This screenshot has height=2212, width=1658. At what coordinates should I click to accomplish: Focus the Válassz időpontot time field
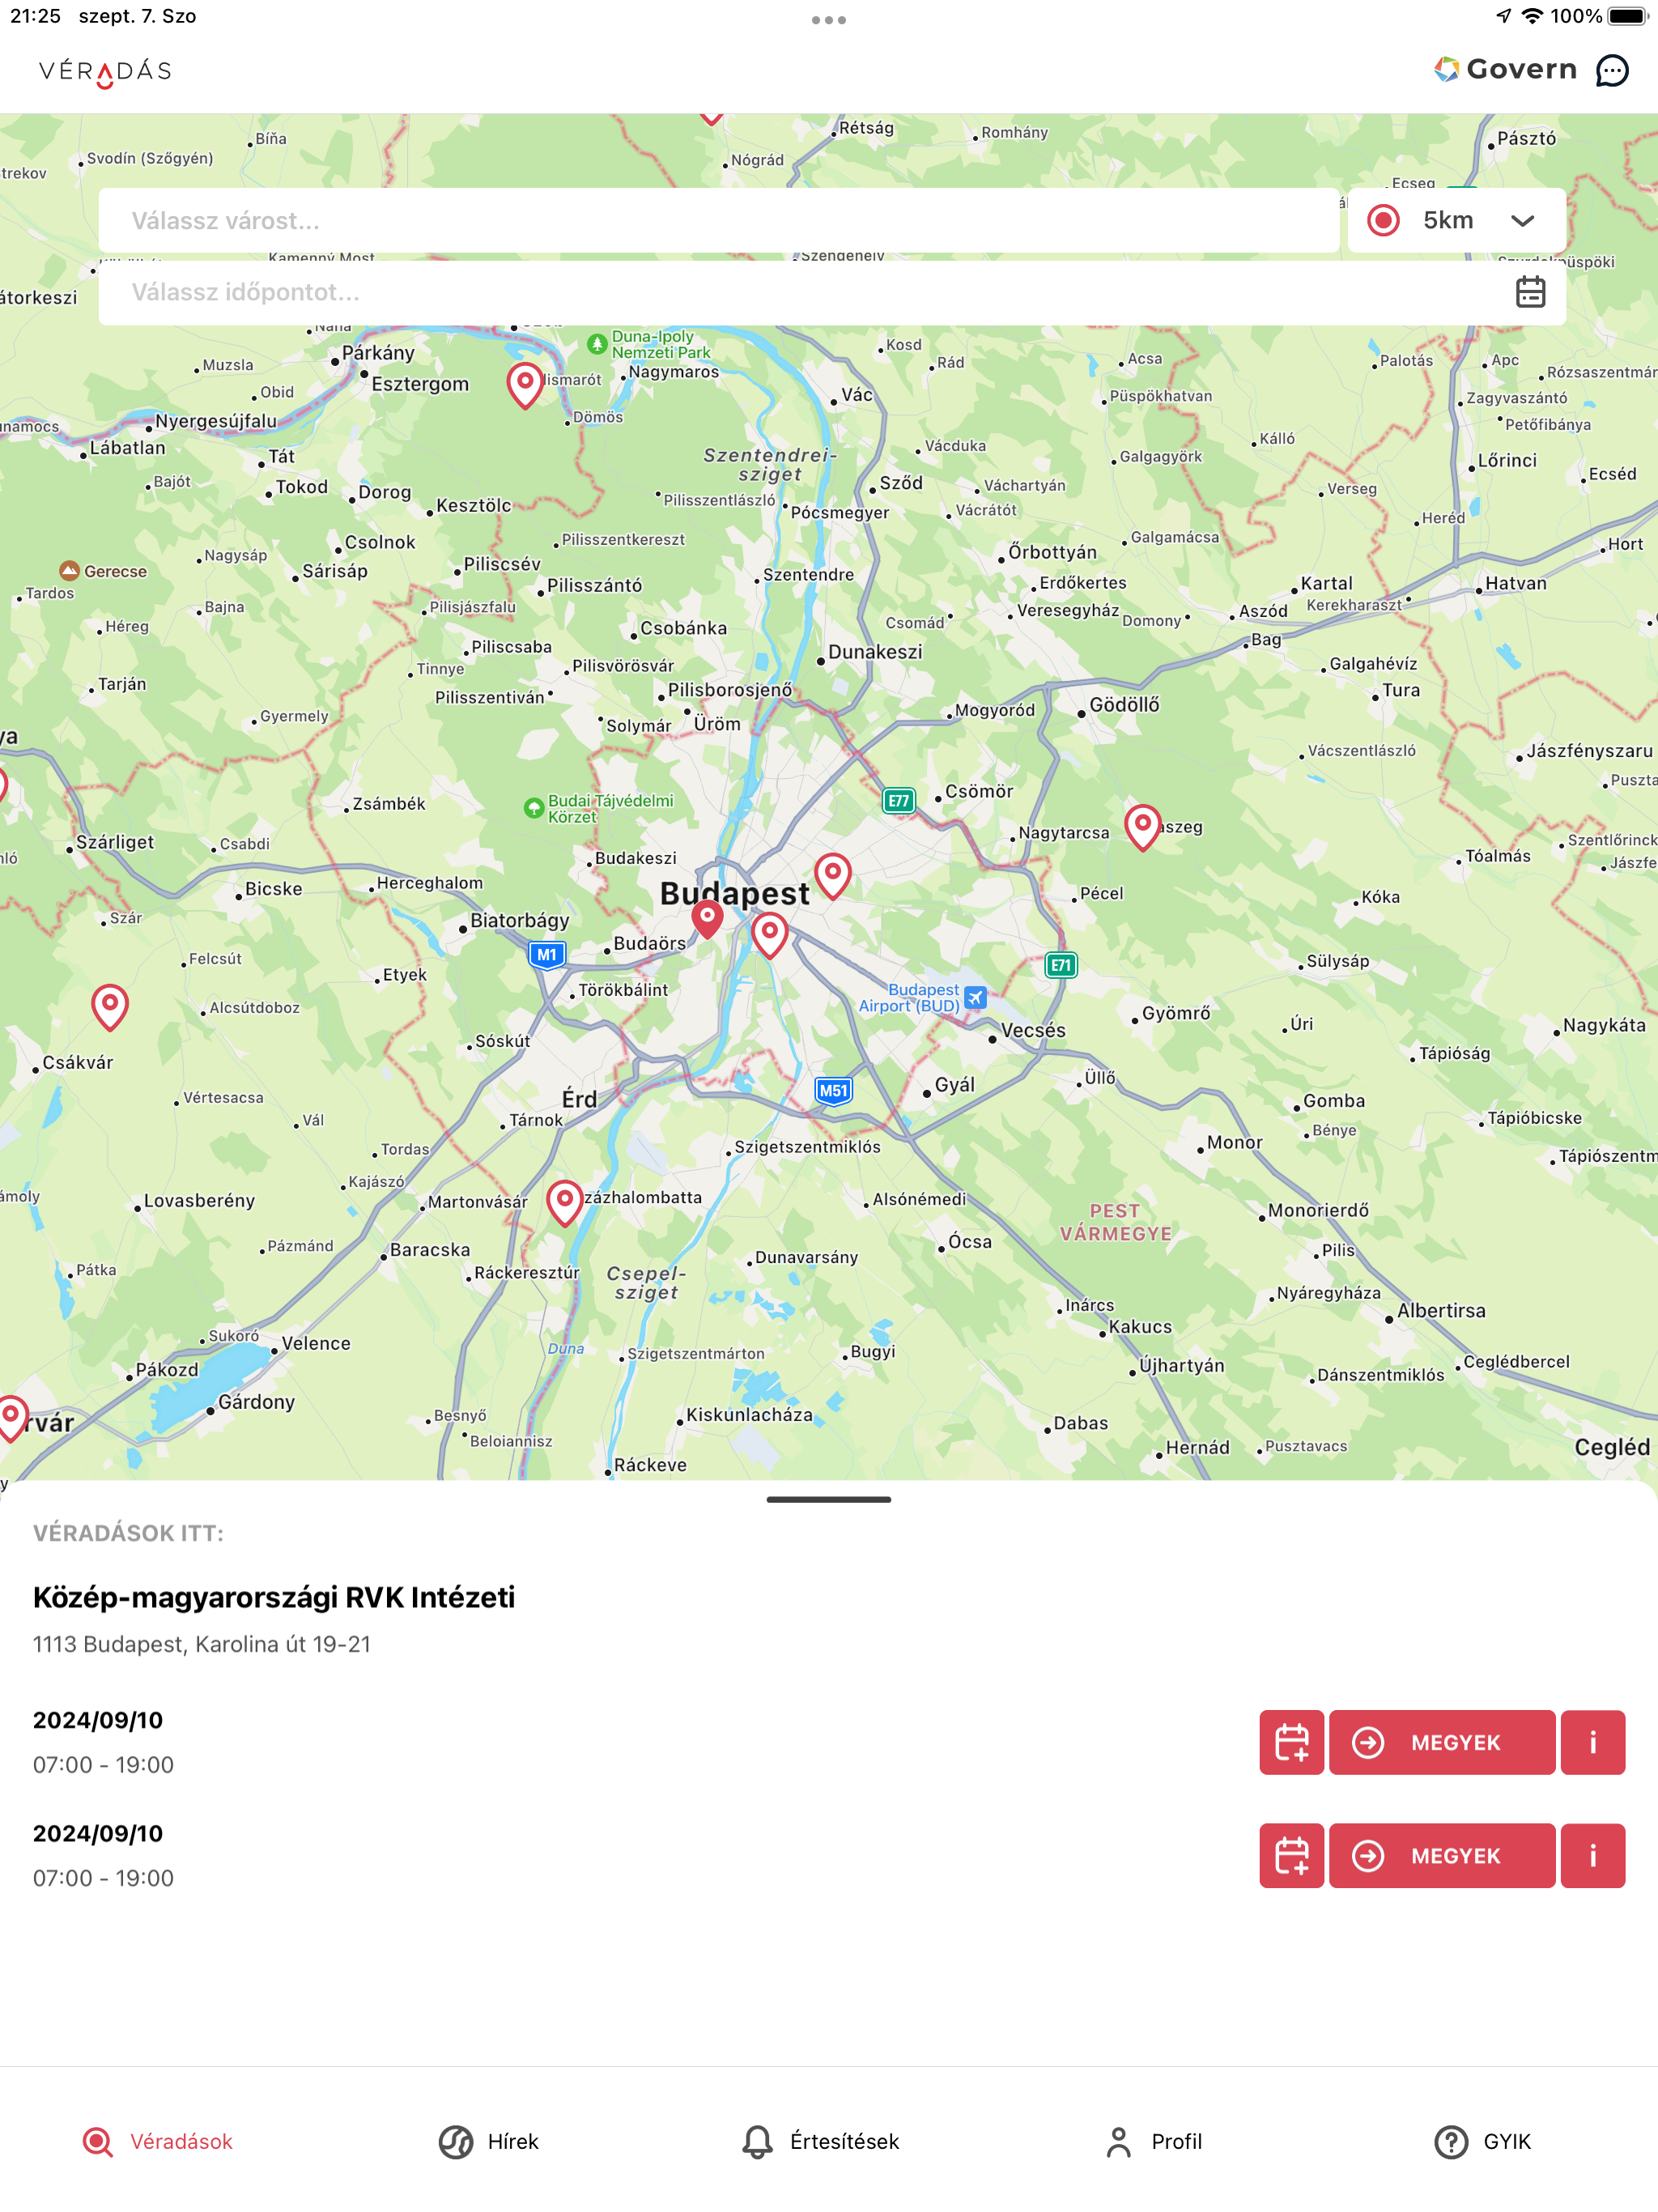pyautogui.click(x=832, y=292)
